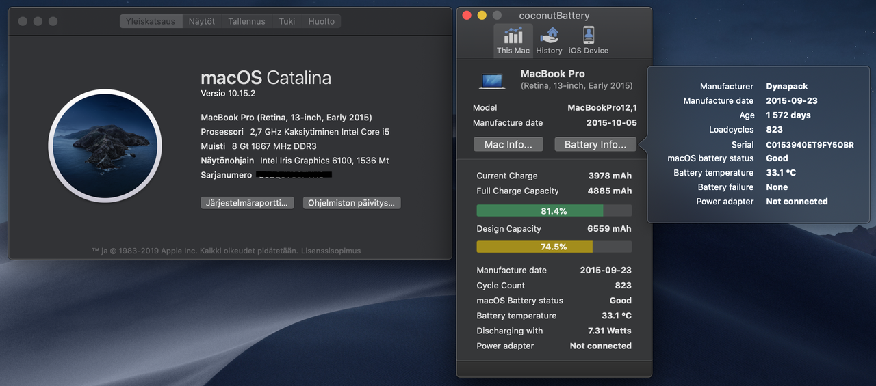Click Versio 10.15.2 text
This screenshot has height=386, width=876.
click(228, 94)
